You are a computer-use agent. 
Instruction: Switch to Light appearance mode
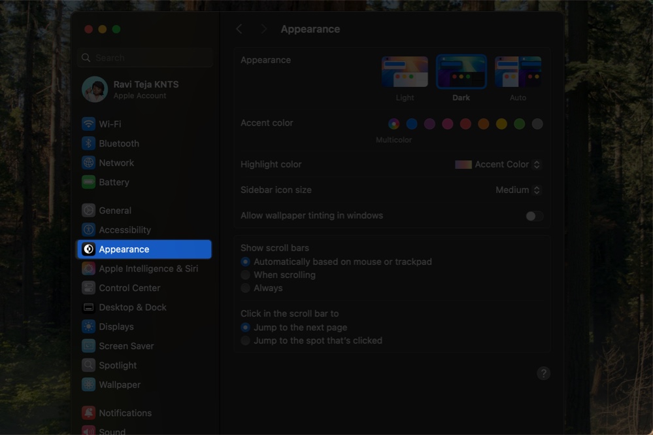[405, 72]
